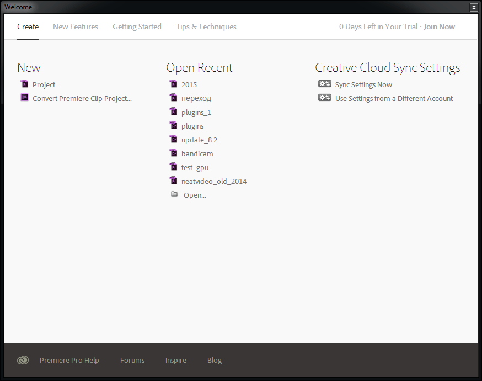Click the Pr file icon next to neatvideo_old_2014

[174, 181]
